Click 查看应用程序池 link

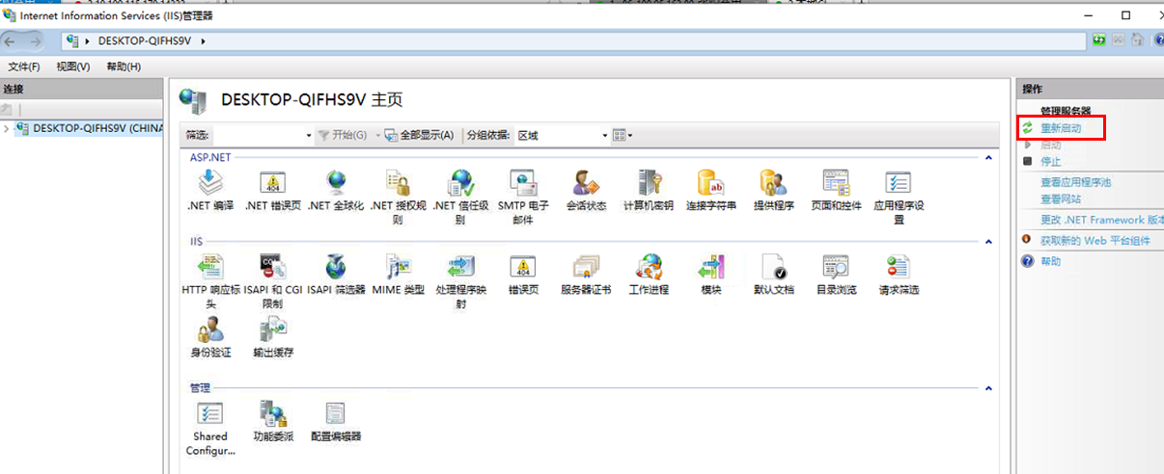tap(1076, 182)
